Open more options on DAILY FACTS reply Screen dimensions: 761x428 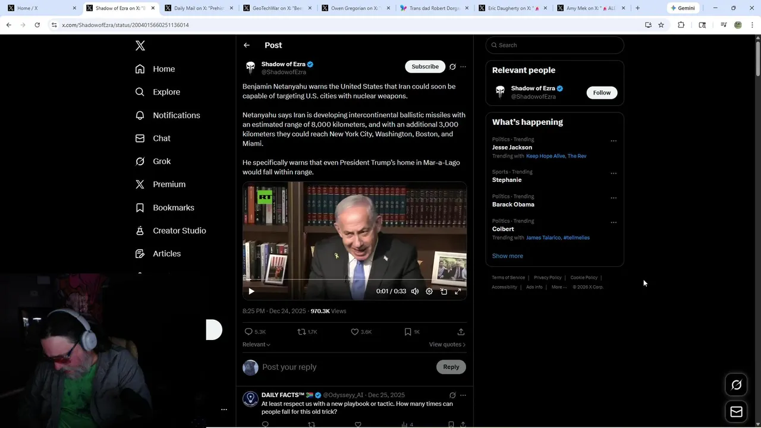[x=463, y=395]
